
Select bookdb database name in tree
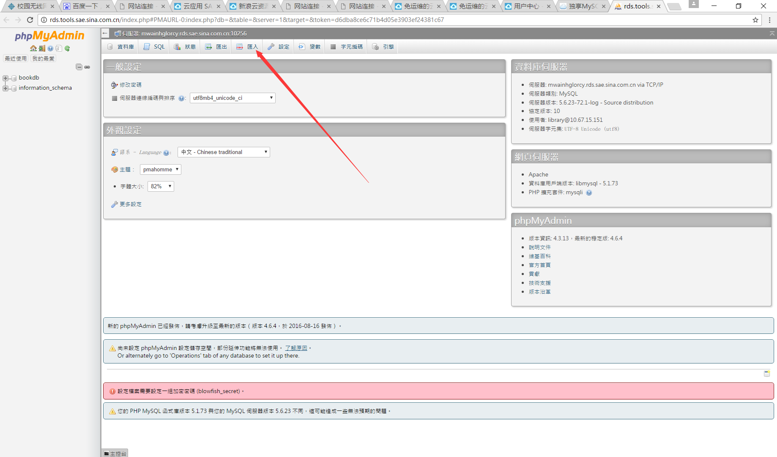[29, 78]
